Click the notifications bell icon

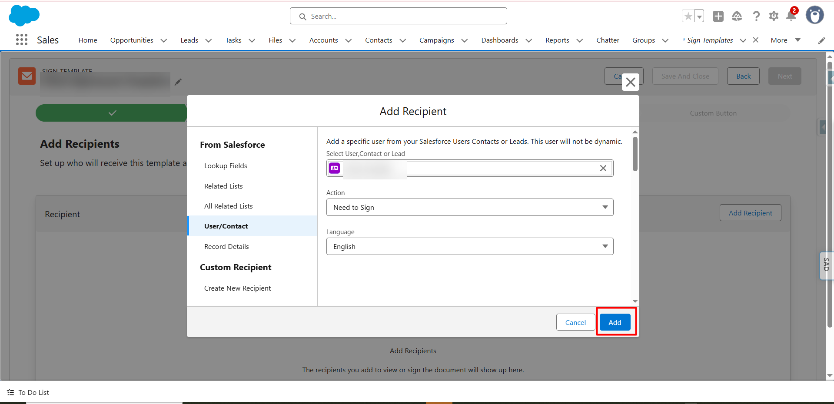[x=791, y=16]
